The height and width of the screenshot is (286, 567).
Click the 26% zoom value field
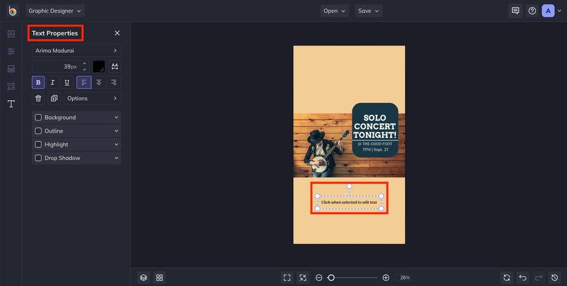pyautogui.click(x=405, y=278)
